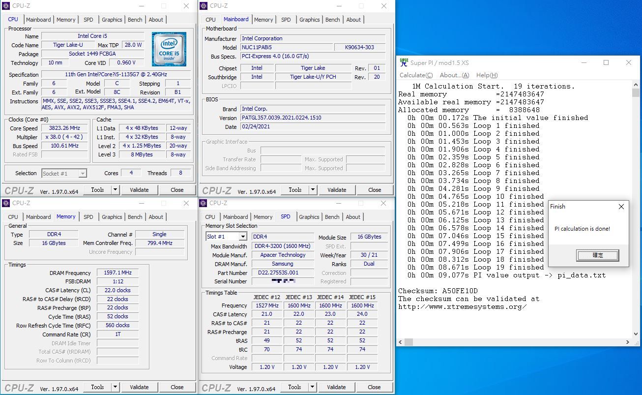Select the CPU tab in the Mainboard tab window
Image resolution: width=642 pixels, height=395 pixels.
pyautogui.click(x=210, y=20)
